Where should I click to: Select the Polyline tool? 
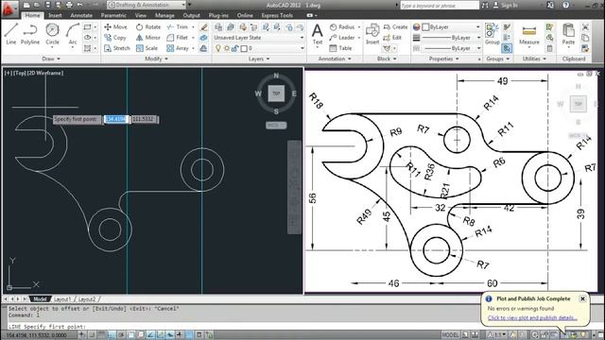click(x=30, y=34)
